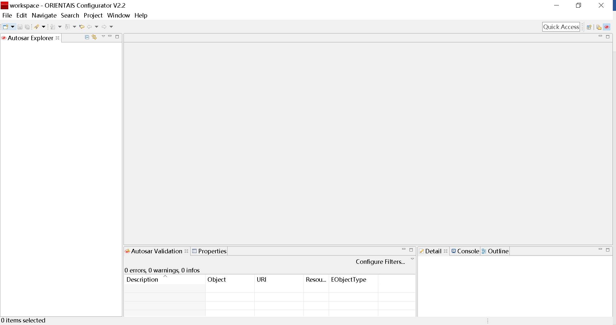
Task: Close the Autosar Explorer view tab
Action: (57, 38)
